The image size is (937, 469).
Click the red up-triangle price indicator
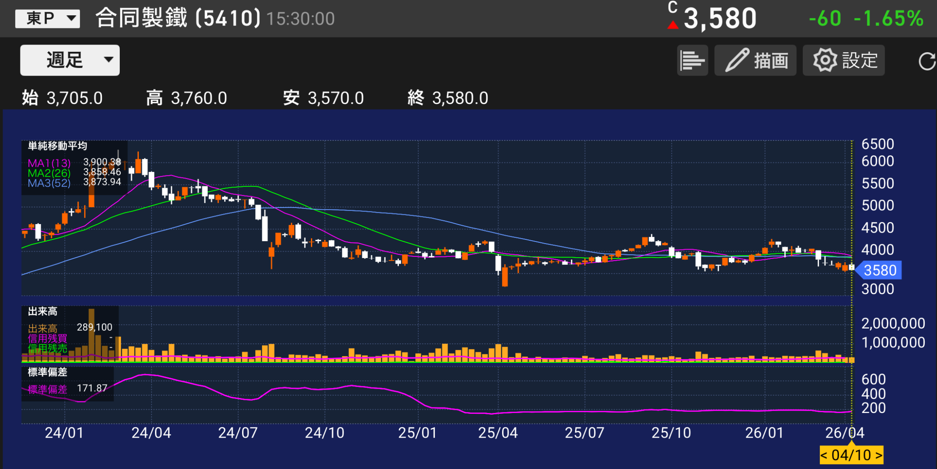[672, 25]
